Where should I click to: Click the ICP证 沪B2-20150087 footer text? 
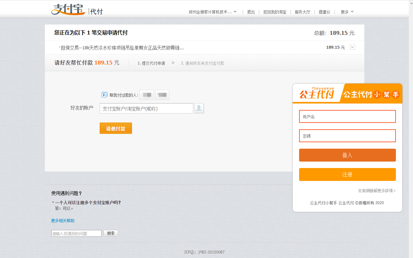click(x=204, y=252)
